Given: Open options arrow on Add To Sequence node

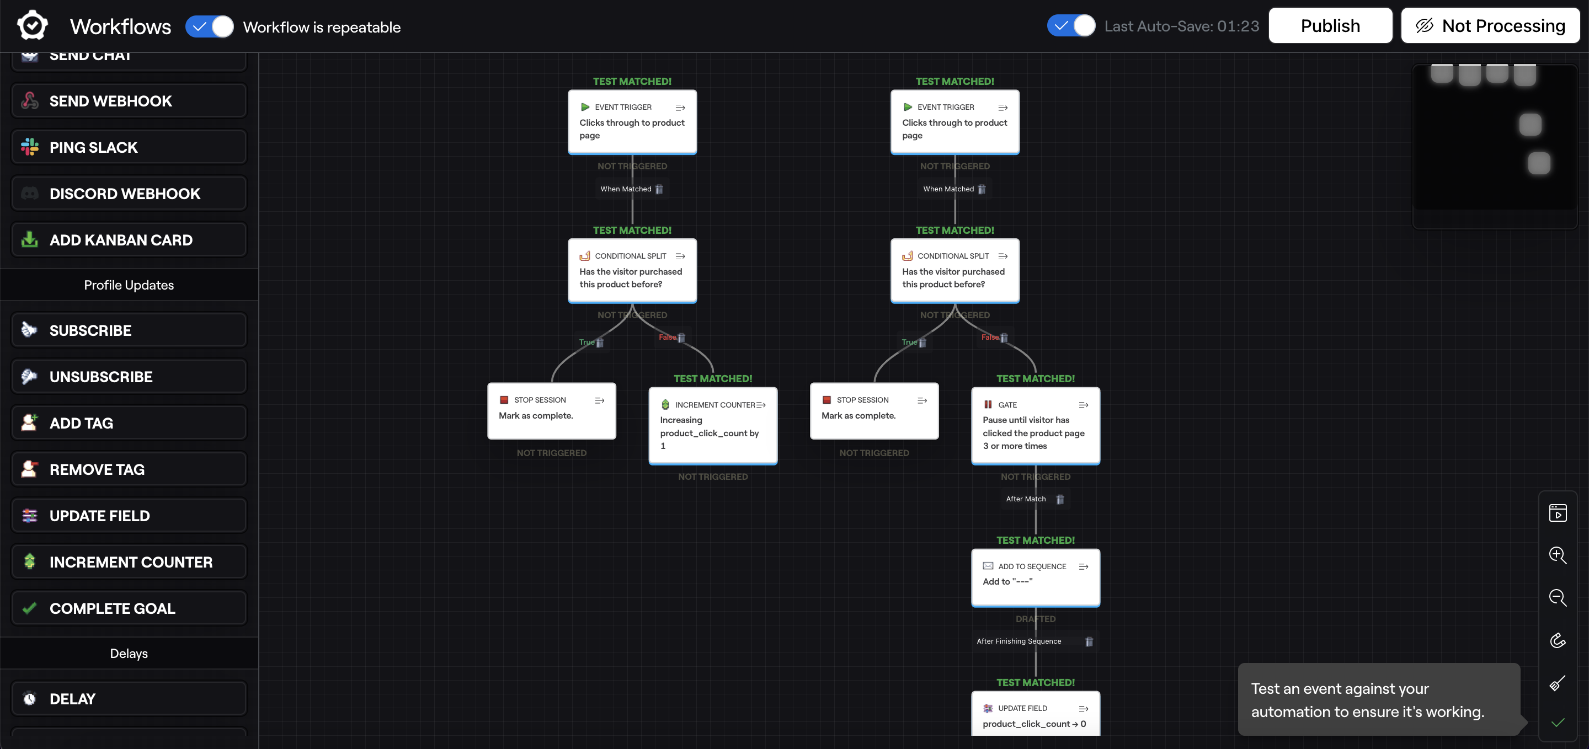Looking at the screenshot, I should click(1083, 566).
